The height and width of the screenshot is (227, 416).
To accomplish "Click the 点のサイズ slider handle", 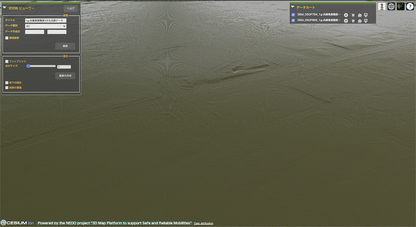I will 28,66.
